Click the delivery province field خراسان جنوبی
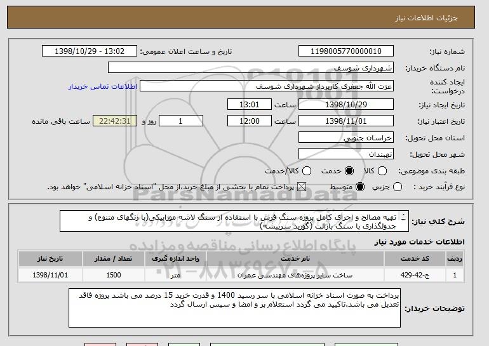 pyautogui.click(x=346, y=138)
